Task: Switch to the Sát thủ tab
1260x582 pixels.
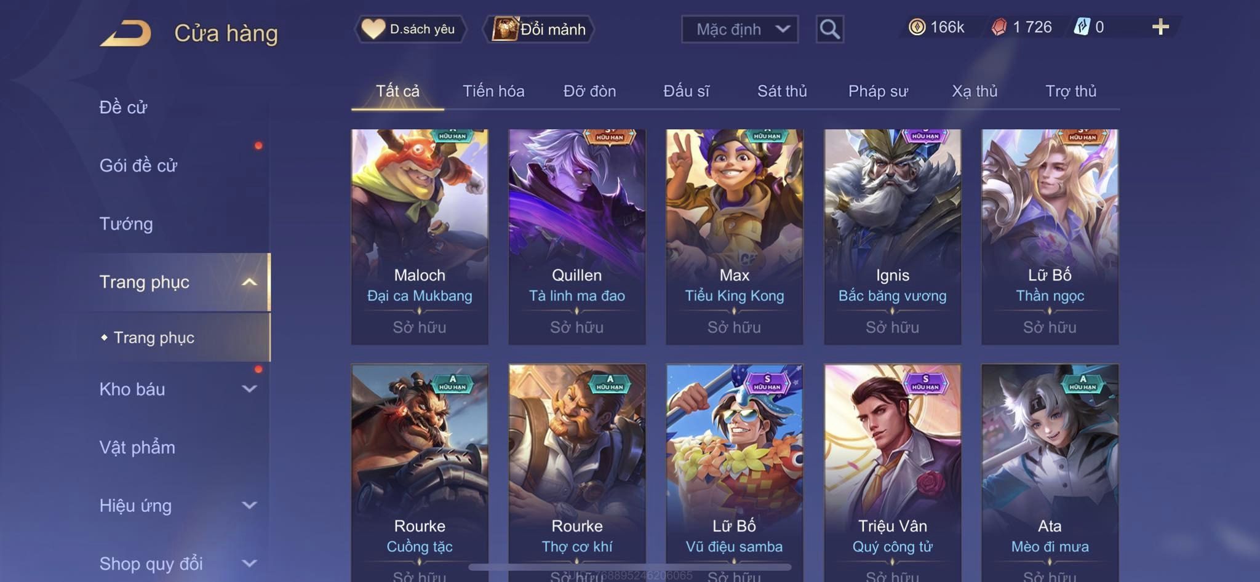Action: 782,91
